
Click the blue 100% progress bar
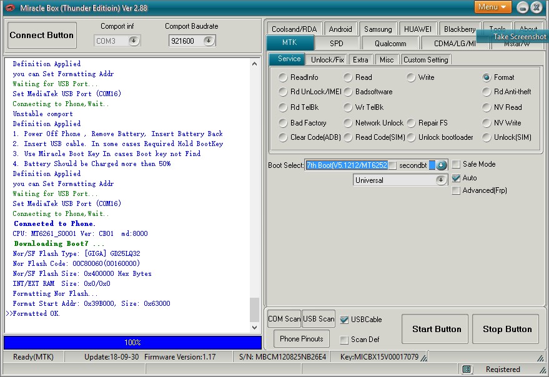tap(132, 342)
